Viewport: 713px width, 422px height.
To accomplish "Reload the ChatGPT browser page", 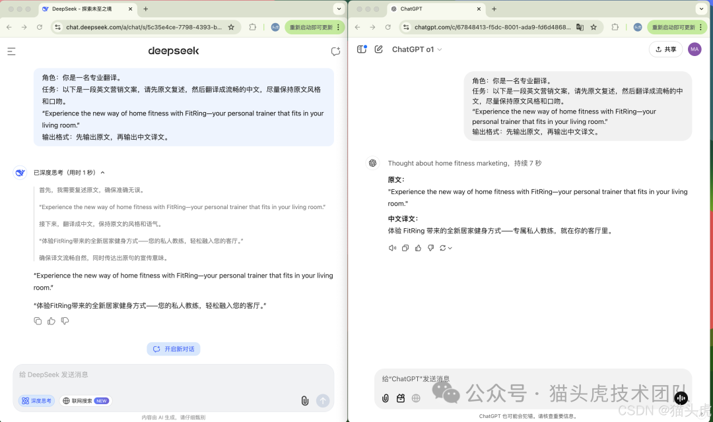I will point(388,27).
